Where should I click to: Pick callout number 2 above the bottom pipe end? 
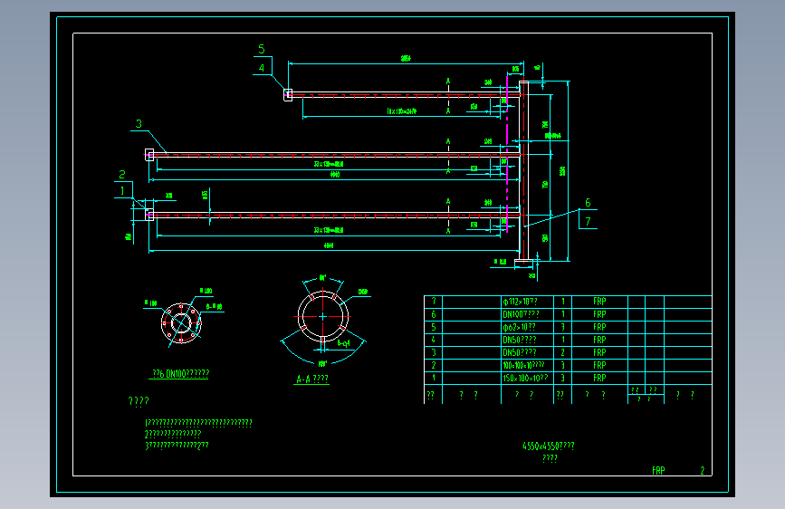(121, 174)
